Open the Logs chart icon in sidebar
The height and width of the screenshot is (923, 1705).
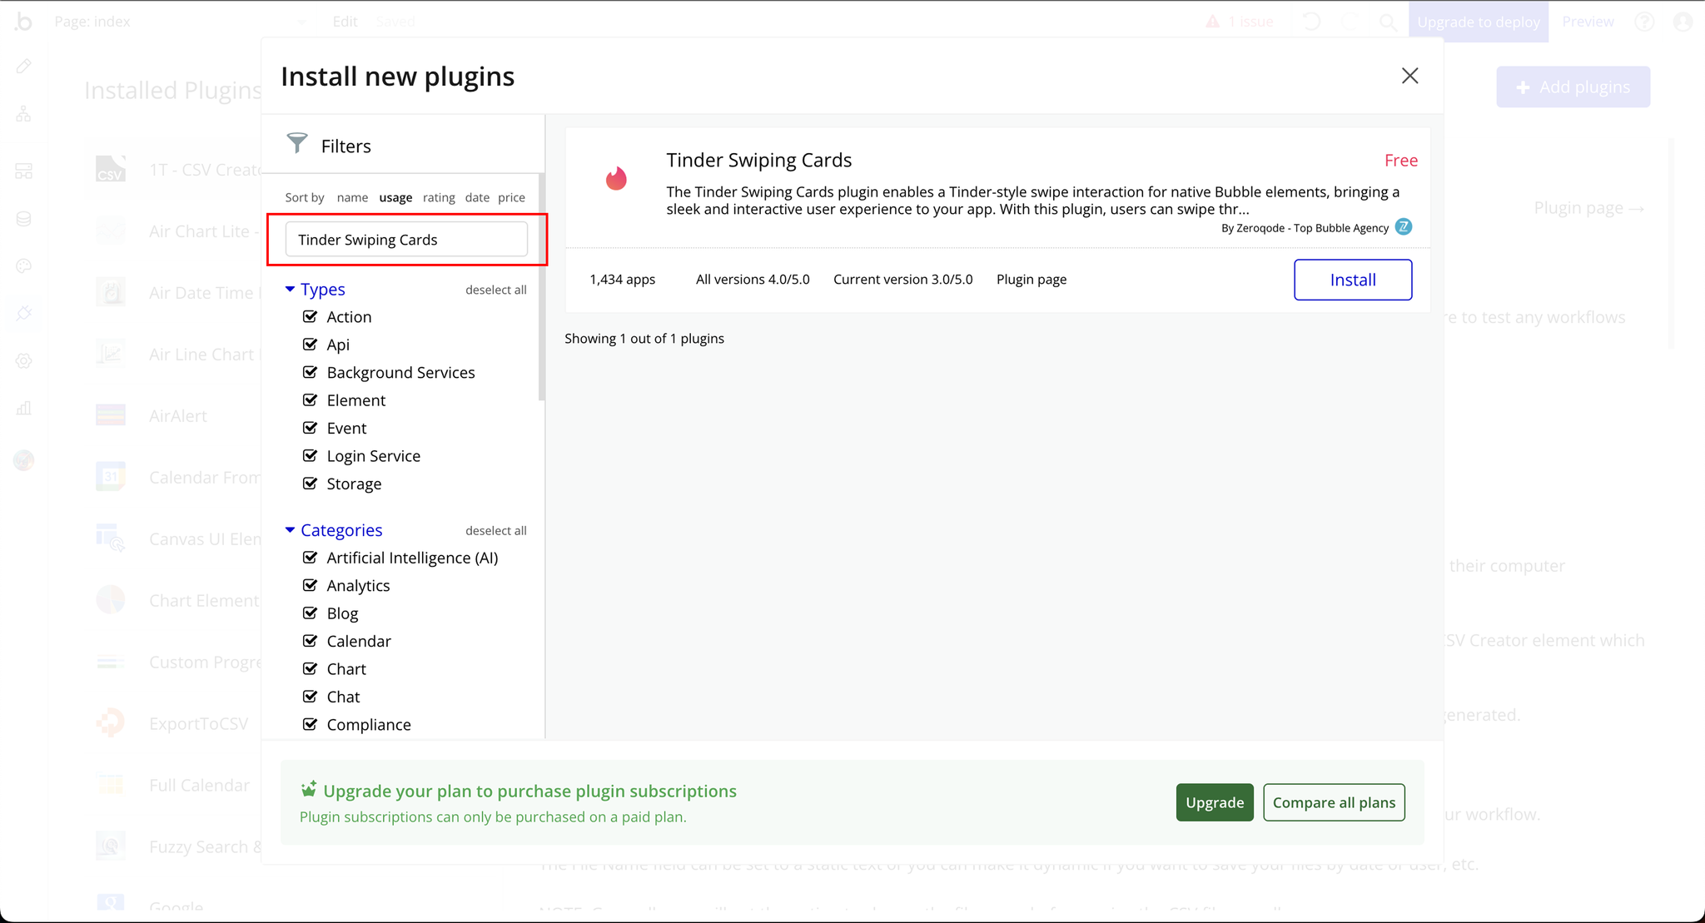(x=23, y=409)
